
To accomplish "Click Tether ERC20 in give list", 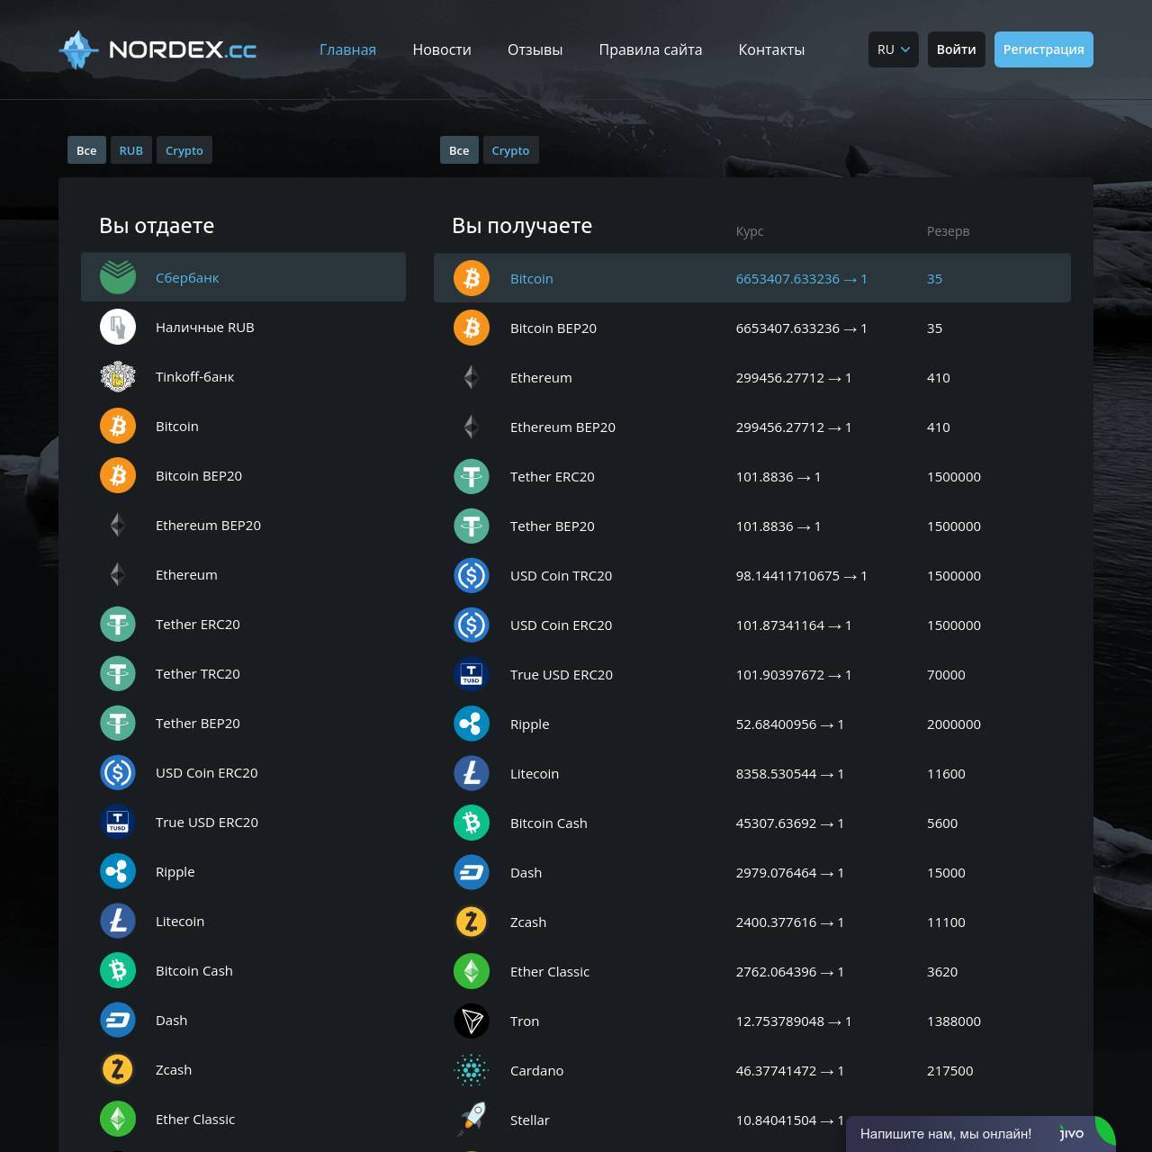I will point(198,624).
